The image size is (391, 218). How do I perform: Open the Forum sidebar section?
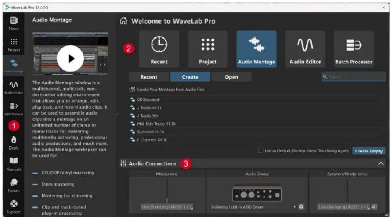pyautogui.click(x=14, y=186)
